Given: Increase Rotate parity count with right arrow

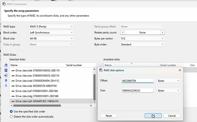Looking at the screenshot, I should click(x=162, y=32).
